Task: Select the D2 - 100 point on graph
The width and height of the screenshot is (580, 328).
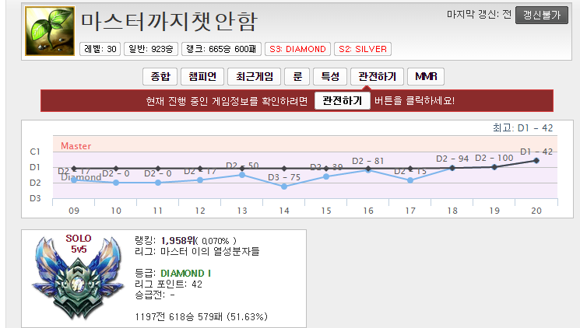Action: 494,166
